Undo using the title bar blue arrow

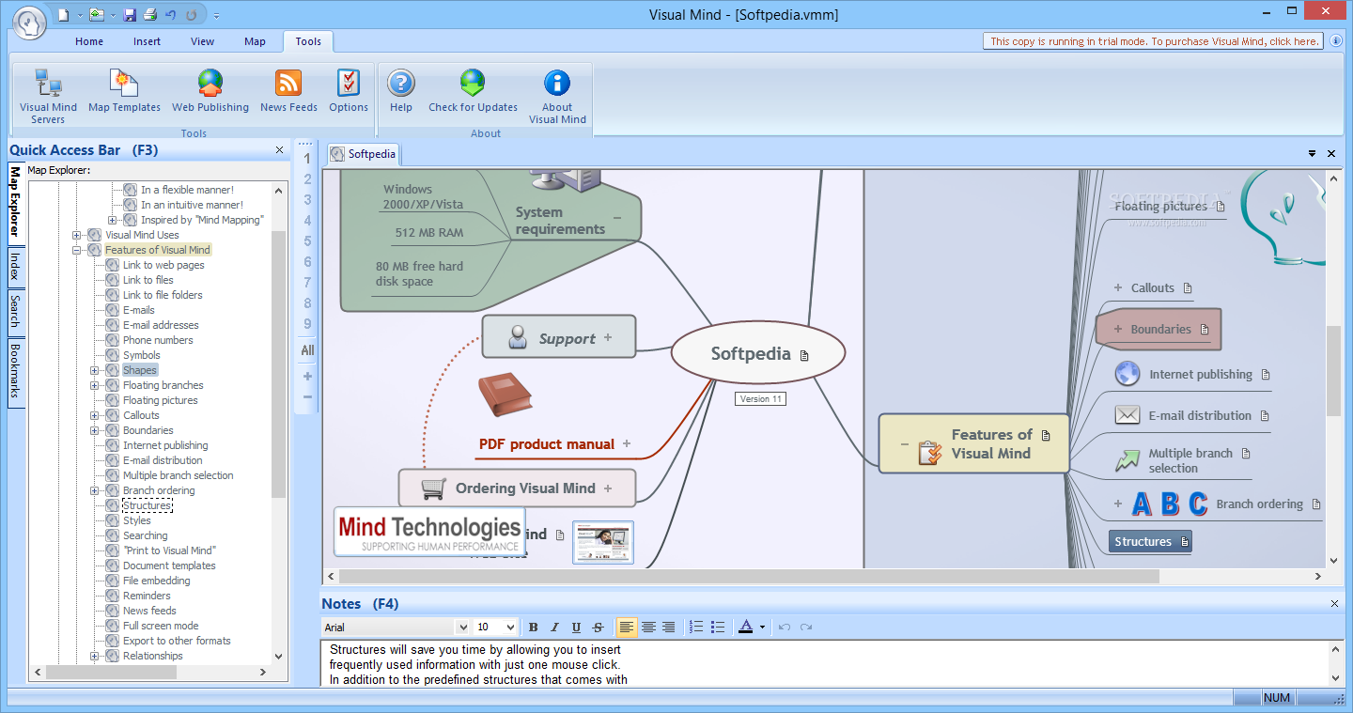[170, 15]
